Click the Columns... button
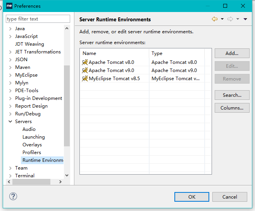This screenshot has height=211, width=255. pyautogui.click(x=232, y=108)
